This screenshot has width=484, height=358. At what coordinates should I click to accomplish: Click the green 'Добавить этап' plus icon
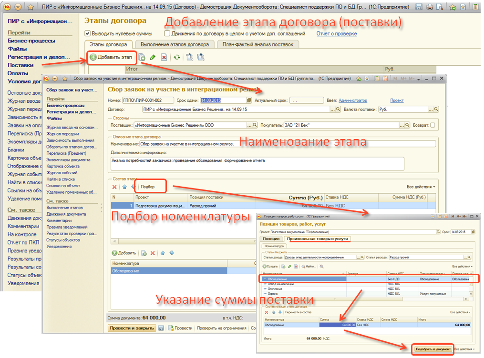coord(93,57)
